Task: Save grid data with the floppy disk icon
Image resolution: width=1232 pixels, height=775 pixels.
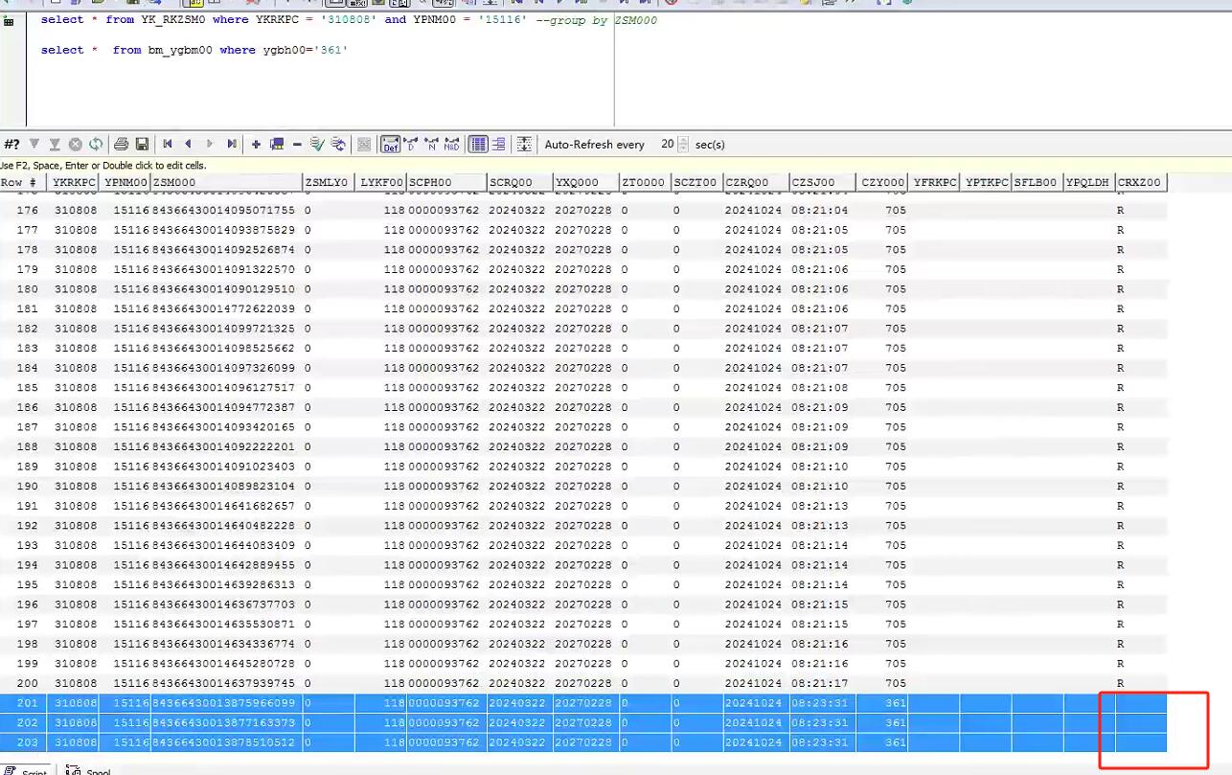Action: pyautogui.click(x=142, y=145)
